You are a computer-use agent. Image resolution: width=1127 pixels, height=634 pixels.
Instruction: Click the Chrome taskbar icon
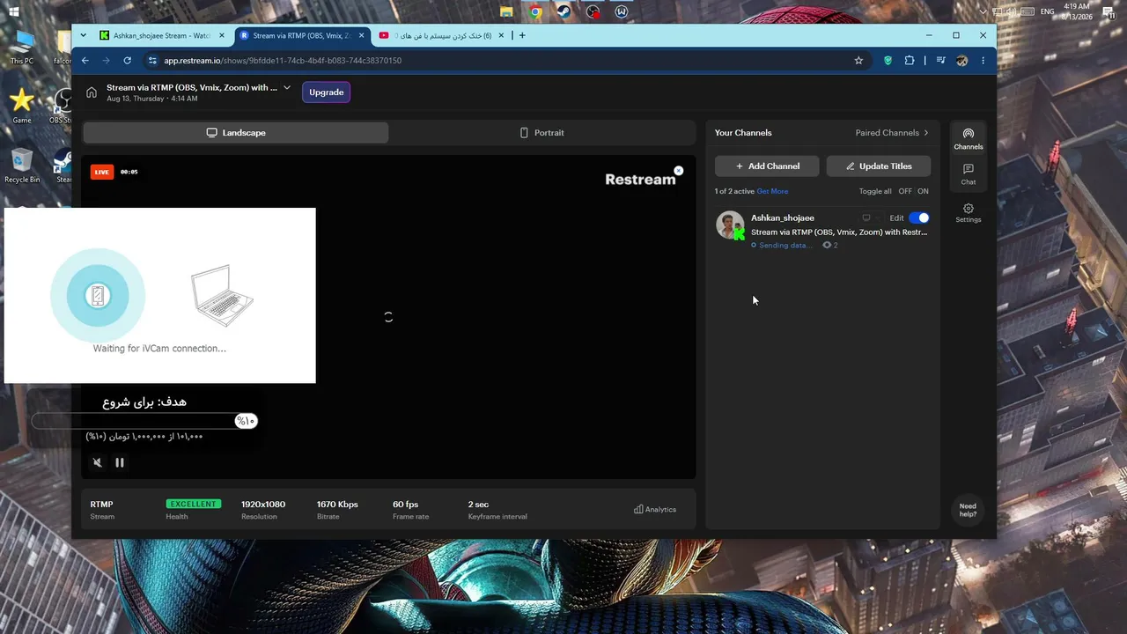[535, 11]
